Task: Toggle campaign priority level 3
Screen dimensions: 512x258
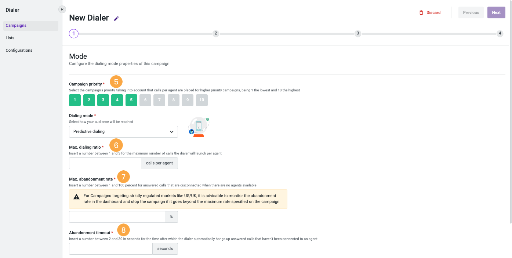Action: tap(103, 100)
